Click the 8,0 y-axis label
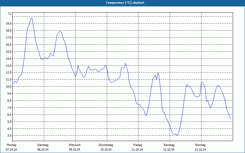Image resolution: width=245 pixels, height=153 pixels. pos(9,101)
